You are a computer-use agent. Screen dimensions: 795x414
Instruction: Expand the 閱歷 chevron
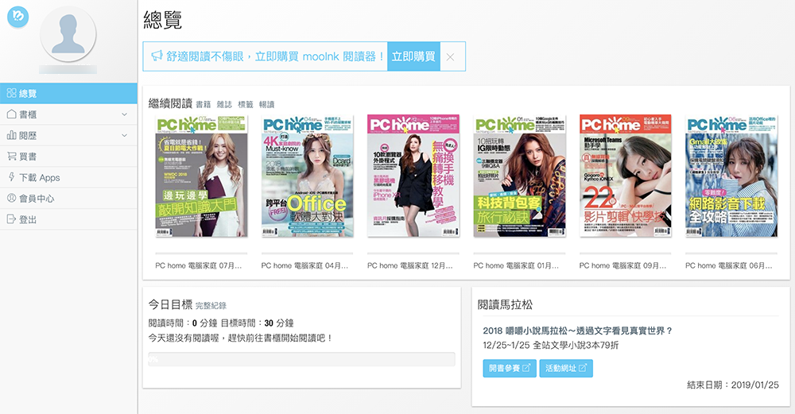tap(125, 135)
